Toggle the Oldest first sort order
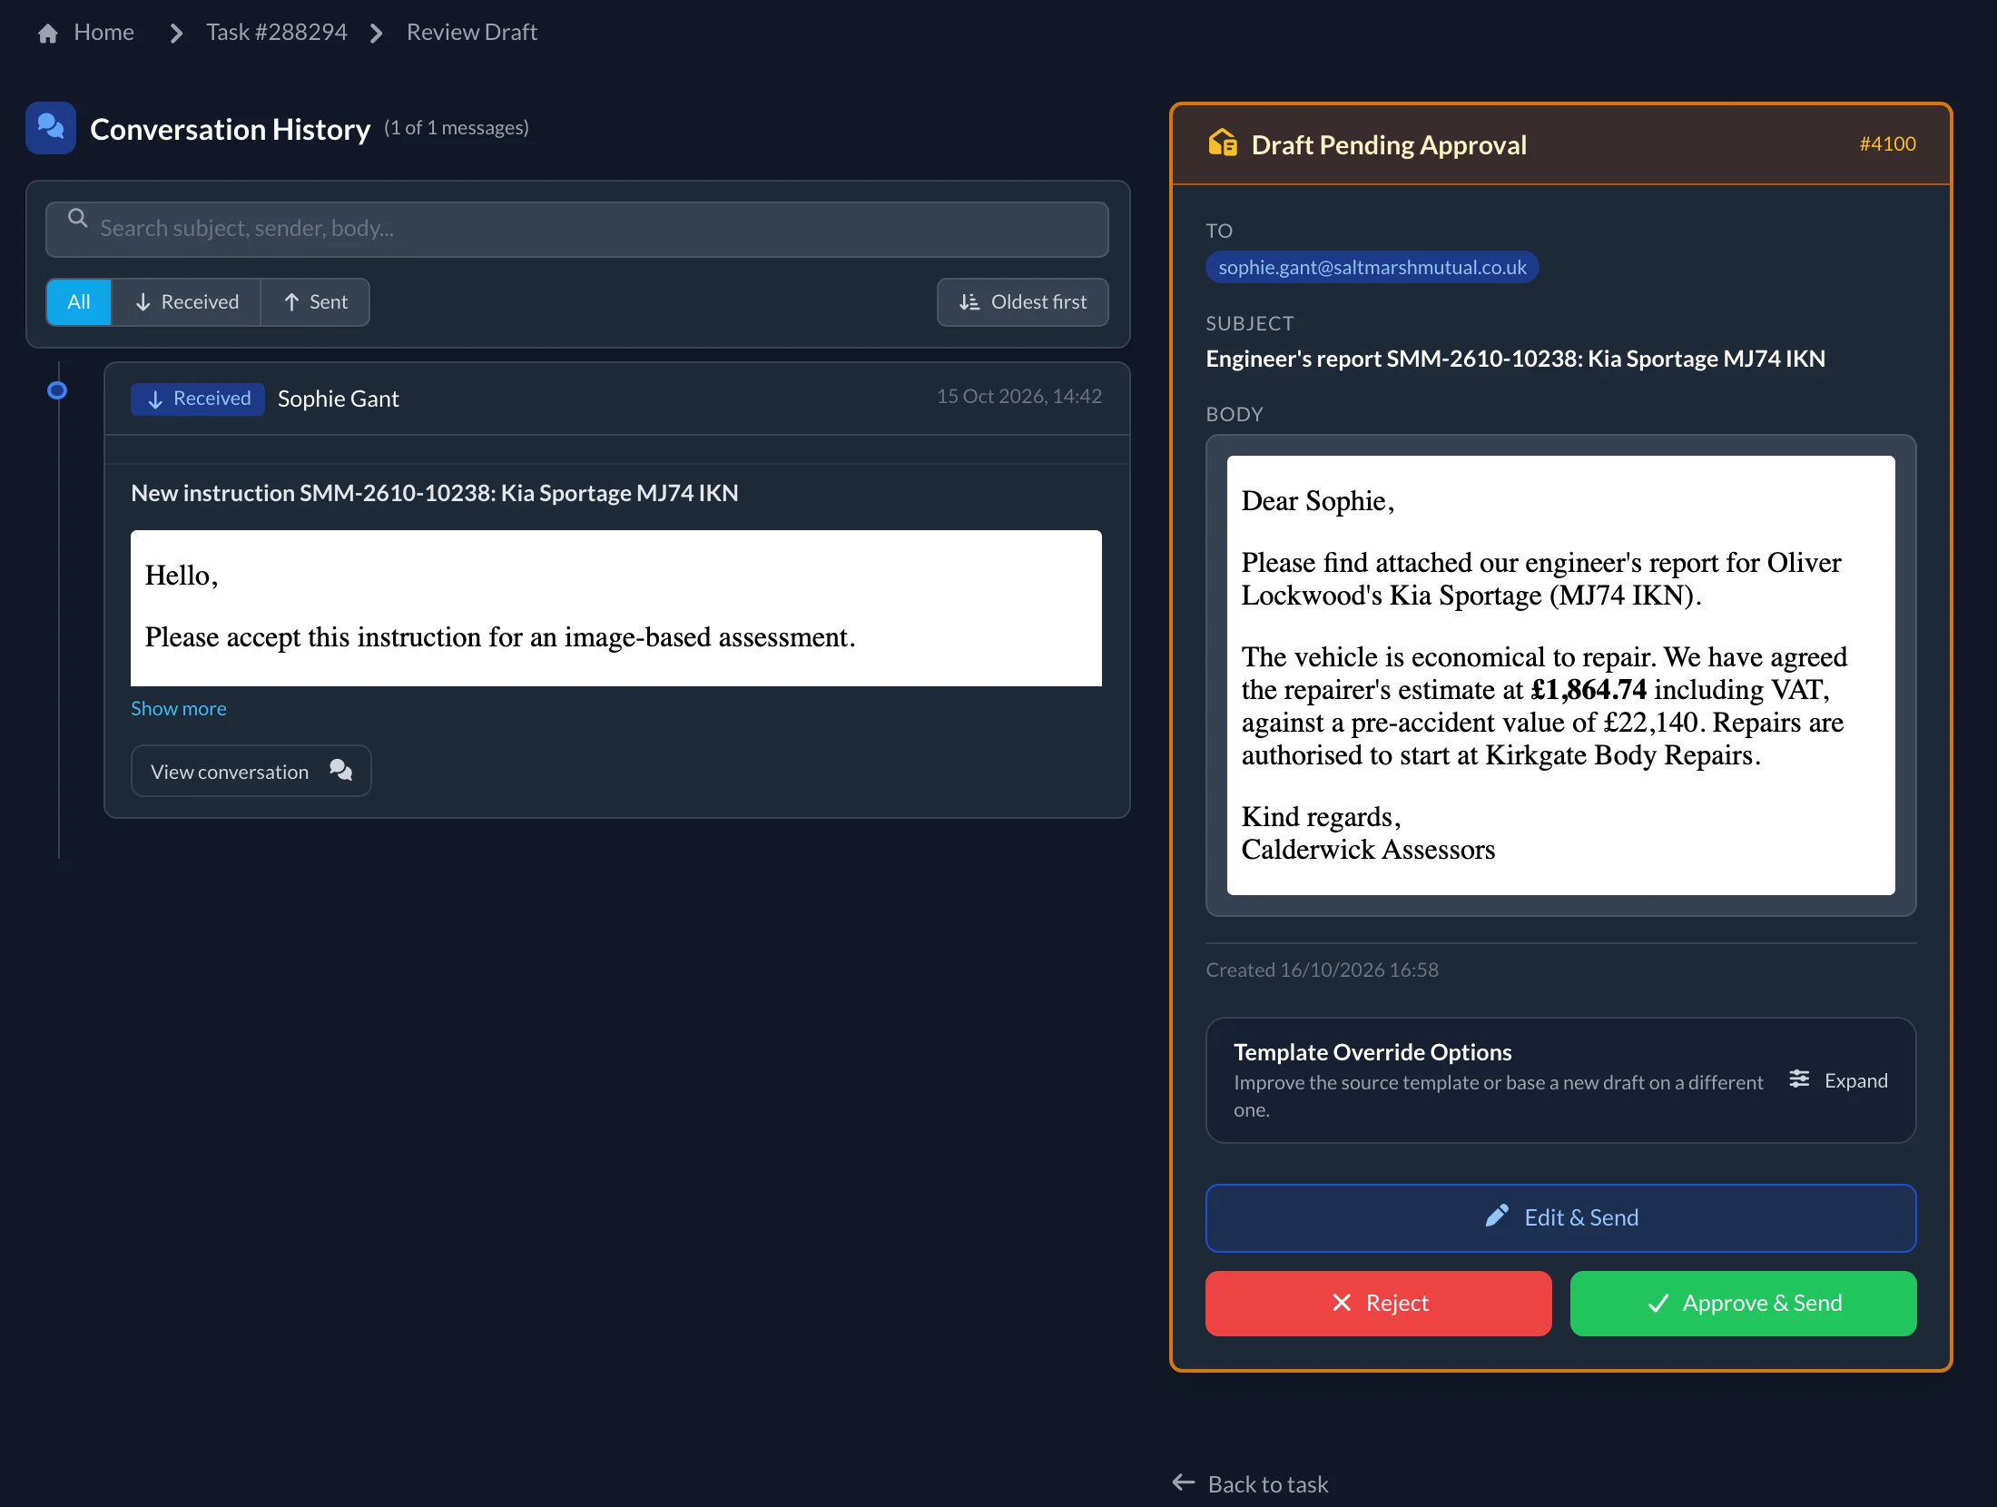1997x1507 pixels. coord(1022,302)
